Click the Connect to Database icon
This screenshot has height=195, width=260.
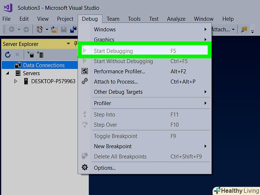pos(30,55)
